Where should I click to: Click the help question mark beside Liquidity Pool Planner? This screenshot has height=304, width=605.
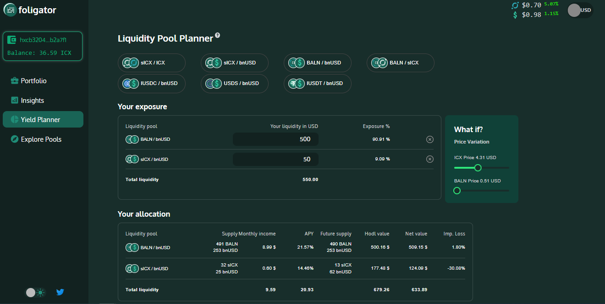(218, 35)
